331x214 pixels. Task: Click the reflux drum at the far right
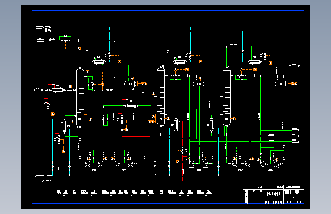(x=280, y=84)
